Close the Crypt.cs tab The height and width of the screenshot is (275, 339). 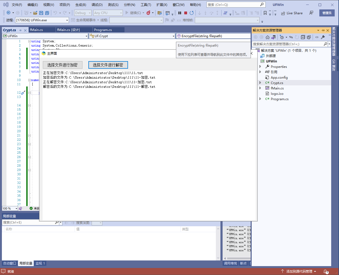(25, 30)
